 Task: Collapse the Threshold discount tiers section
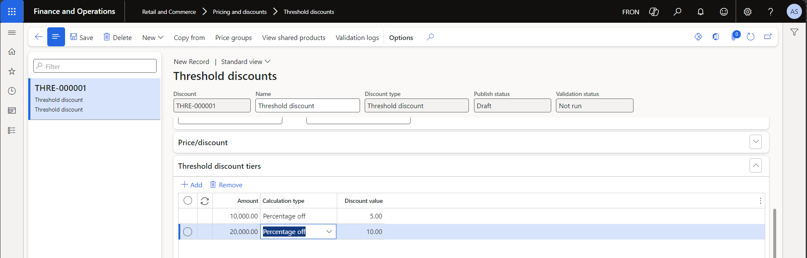click(x=756, y=166)
